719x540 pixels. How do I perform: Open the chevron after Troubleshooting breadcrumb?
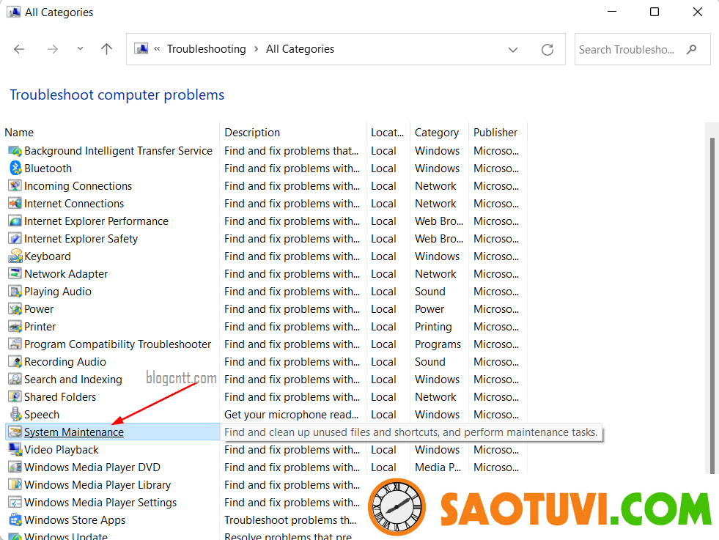(256, 49)
